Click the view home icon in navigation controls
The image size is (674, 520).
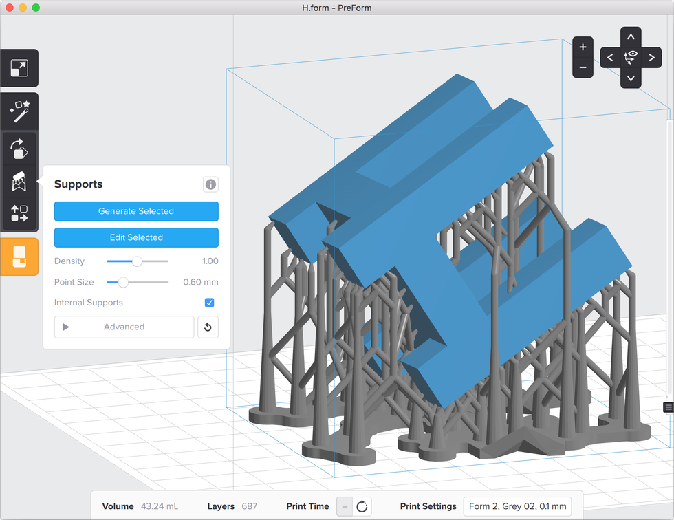point(631,57)
